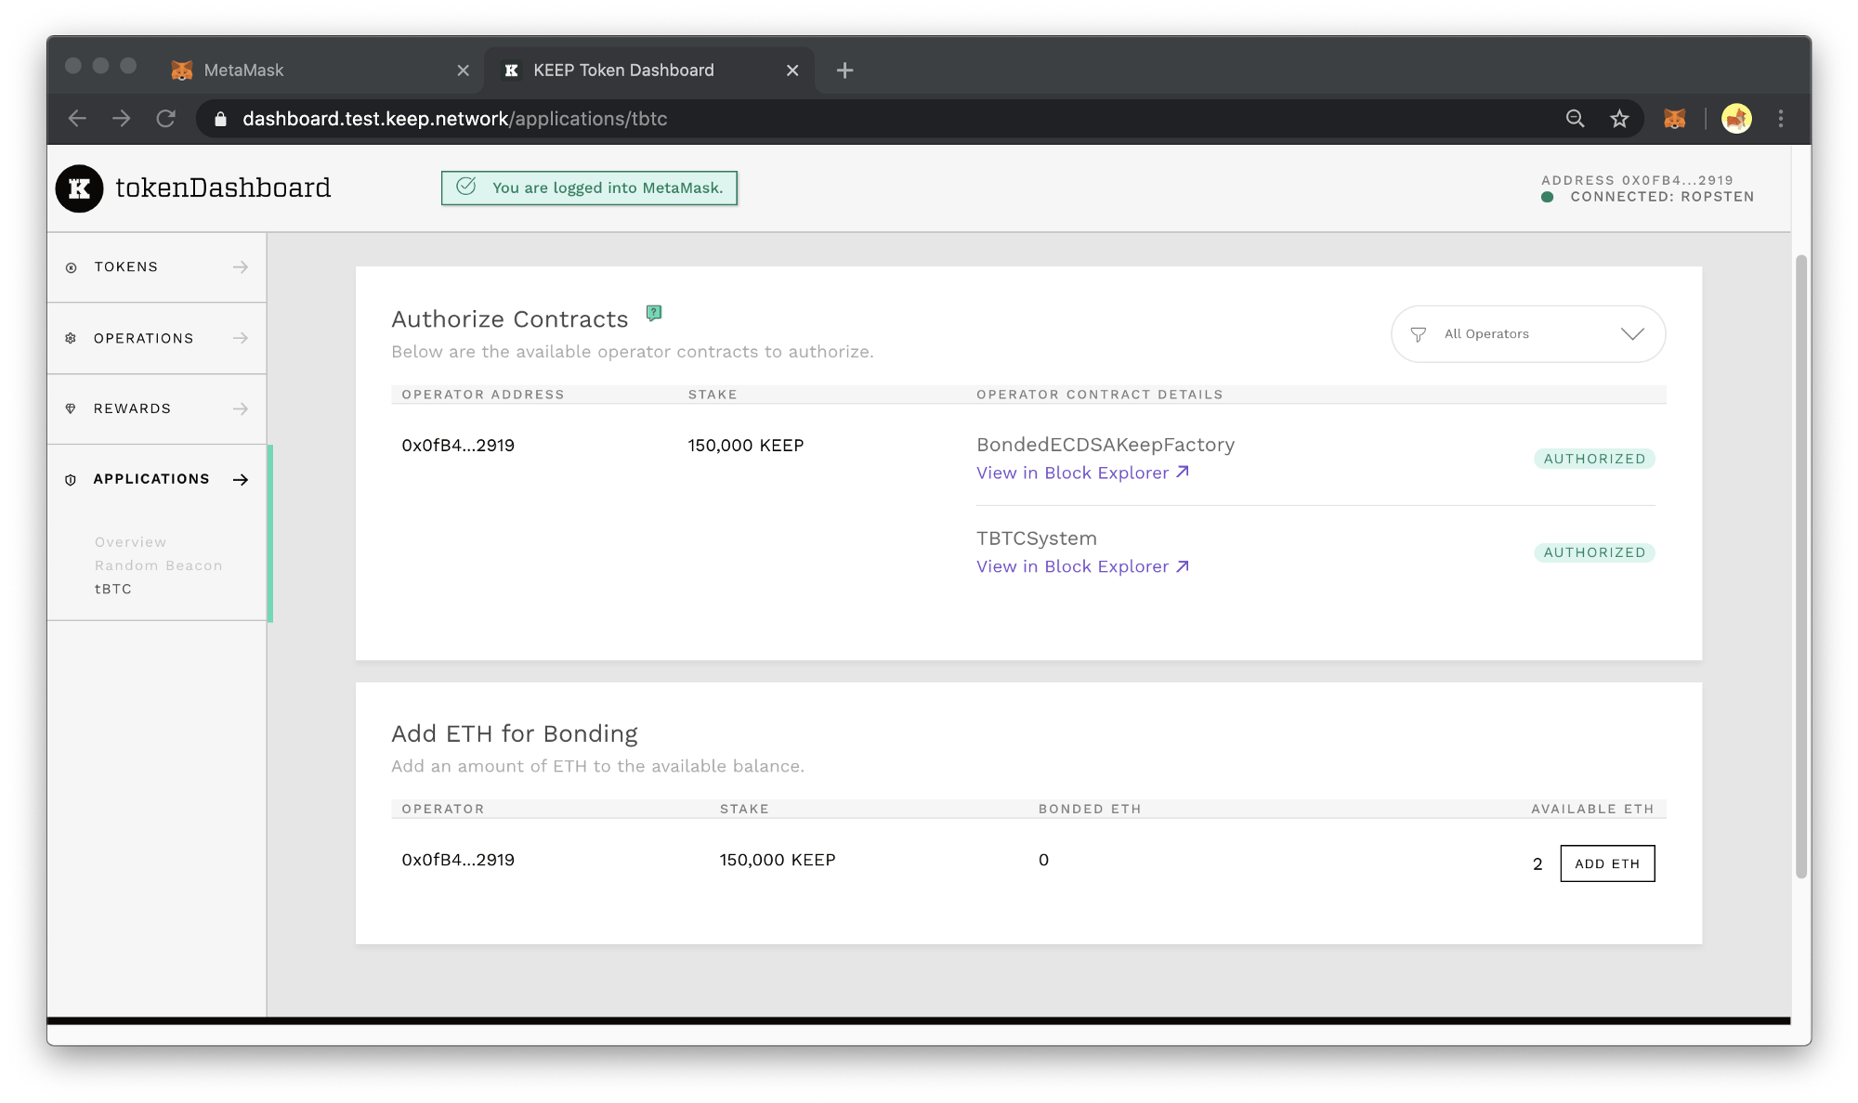
Task: Click the OPERATOR ADDRESS column header
Action: [x=483, y=395]
